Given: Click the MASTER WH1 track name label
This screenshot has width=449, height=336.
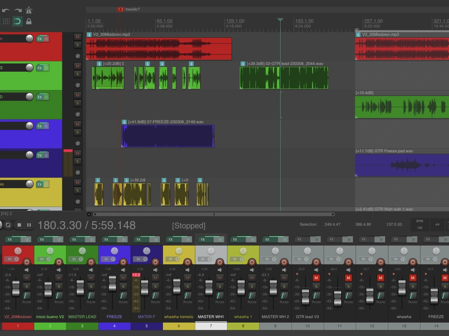Looking at the screenshot, I should [x=211, y=317].
